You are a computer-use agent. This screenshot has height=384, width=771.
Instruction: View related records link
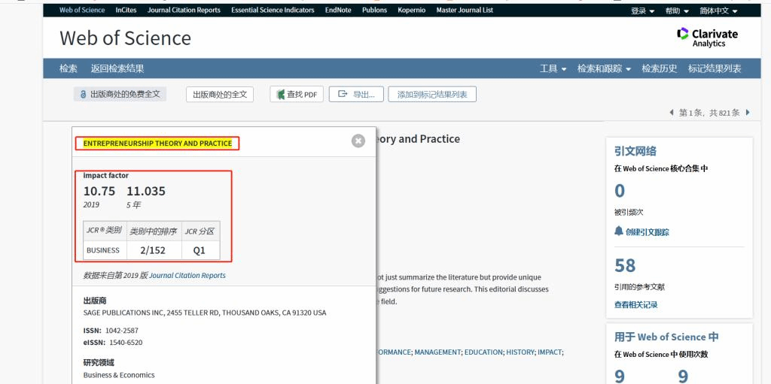(635, 304)
